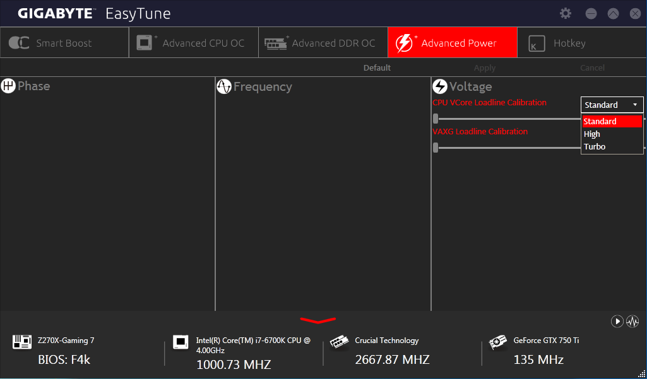This screenshot has height=379, width=647.
Task: Collapse the info bar with the red chevron
Action: click(318, 320)
